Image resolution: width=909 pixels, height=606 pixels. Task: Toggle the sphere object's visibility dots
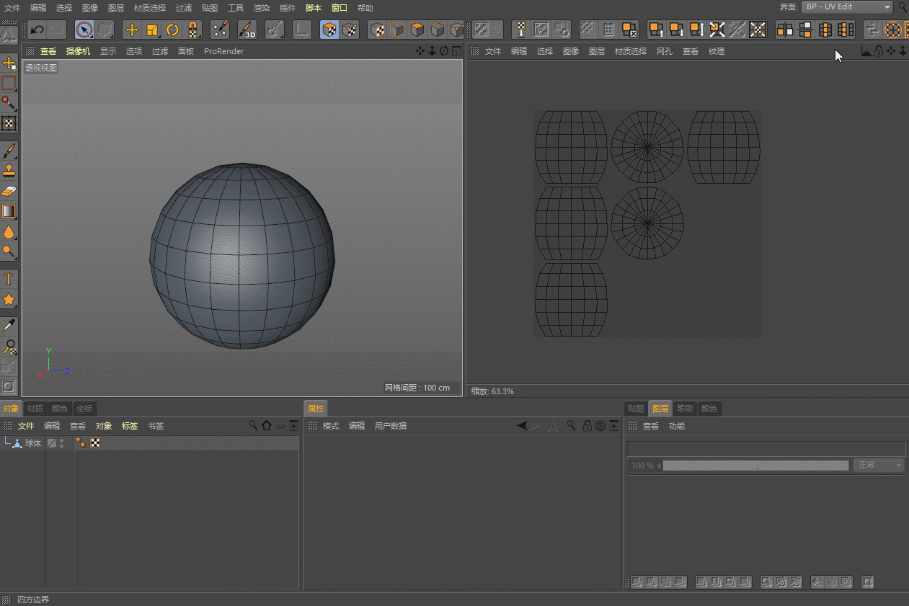62,443
